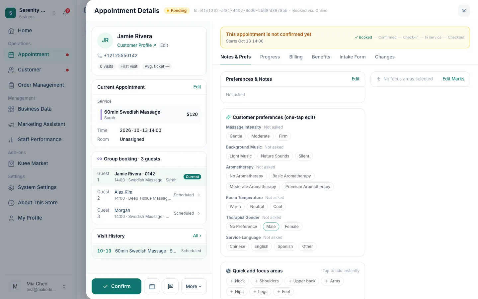Screen dimensions: 478x299
Task: Click Edit Marks for focus areas
Action: pos(453,79)
